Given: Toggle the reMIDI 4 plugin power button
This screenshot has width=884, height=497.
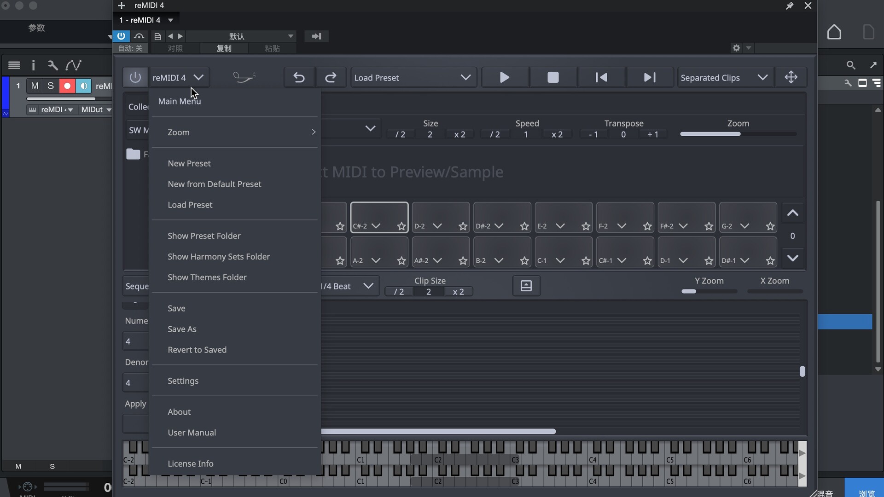Looking at the screenshot, I should 135,77.
